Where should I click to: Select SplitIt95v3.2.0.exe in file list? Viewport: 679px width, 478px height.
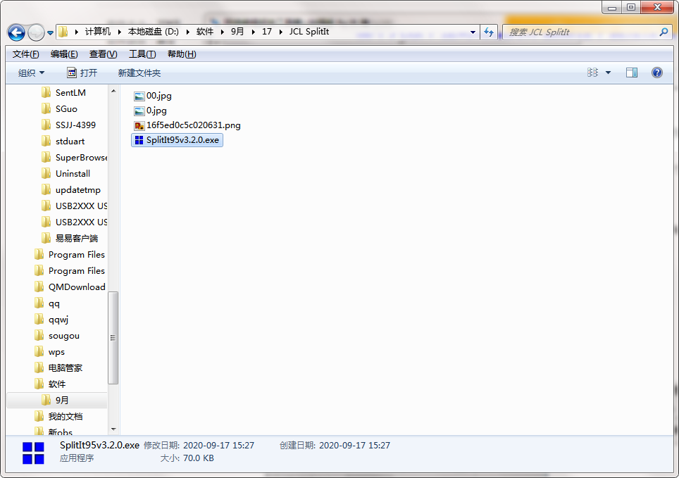[x=177, y=140]
